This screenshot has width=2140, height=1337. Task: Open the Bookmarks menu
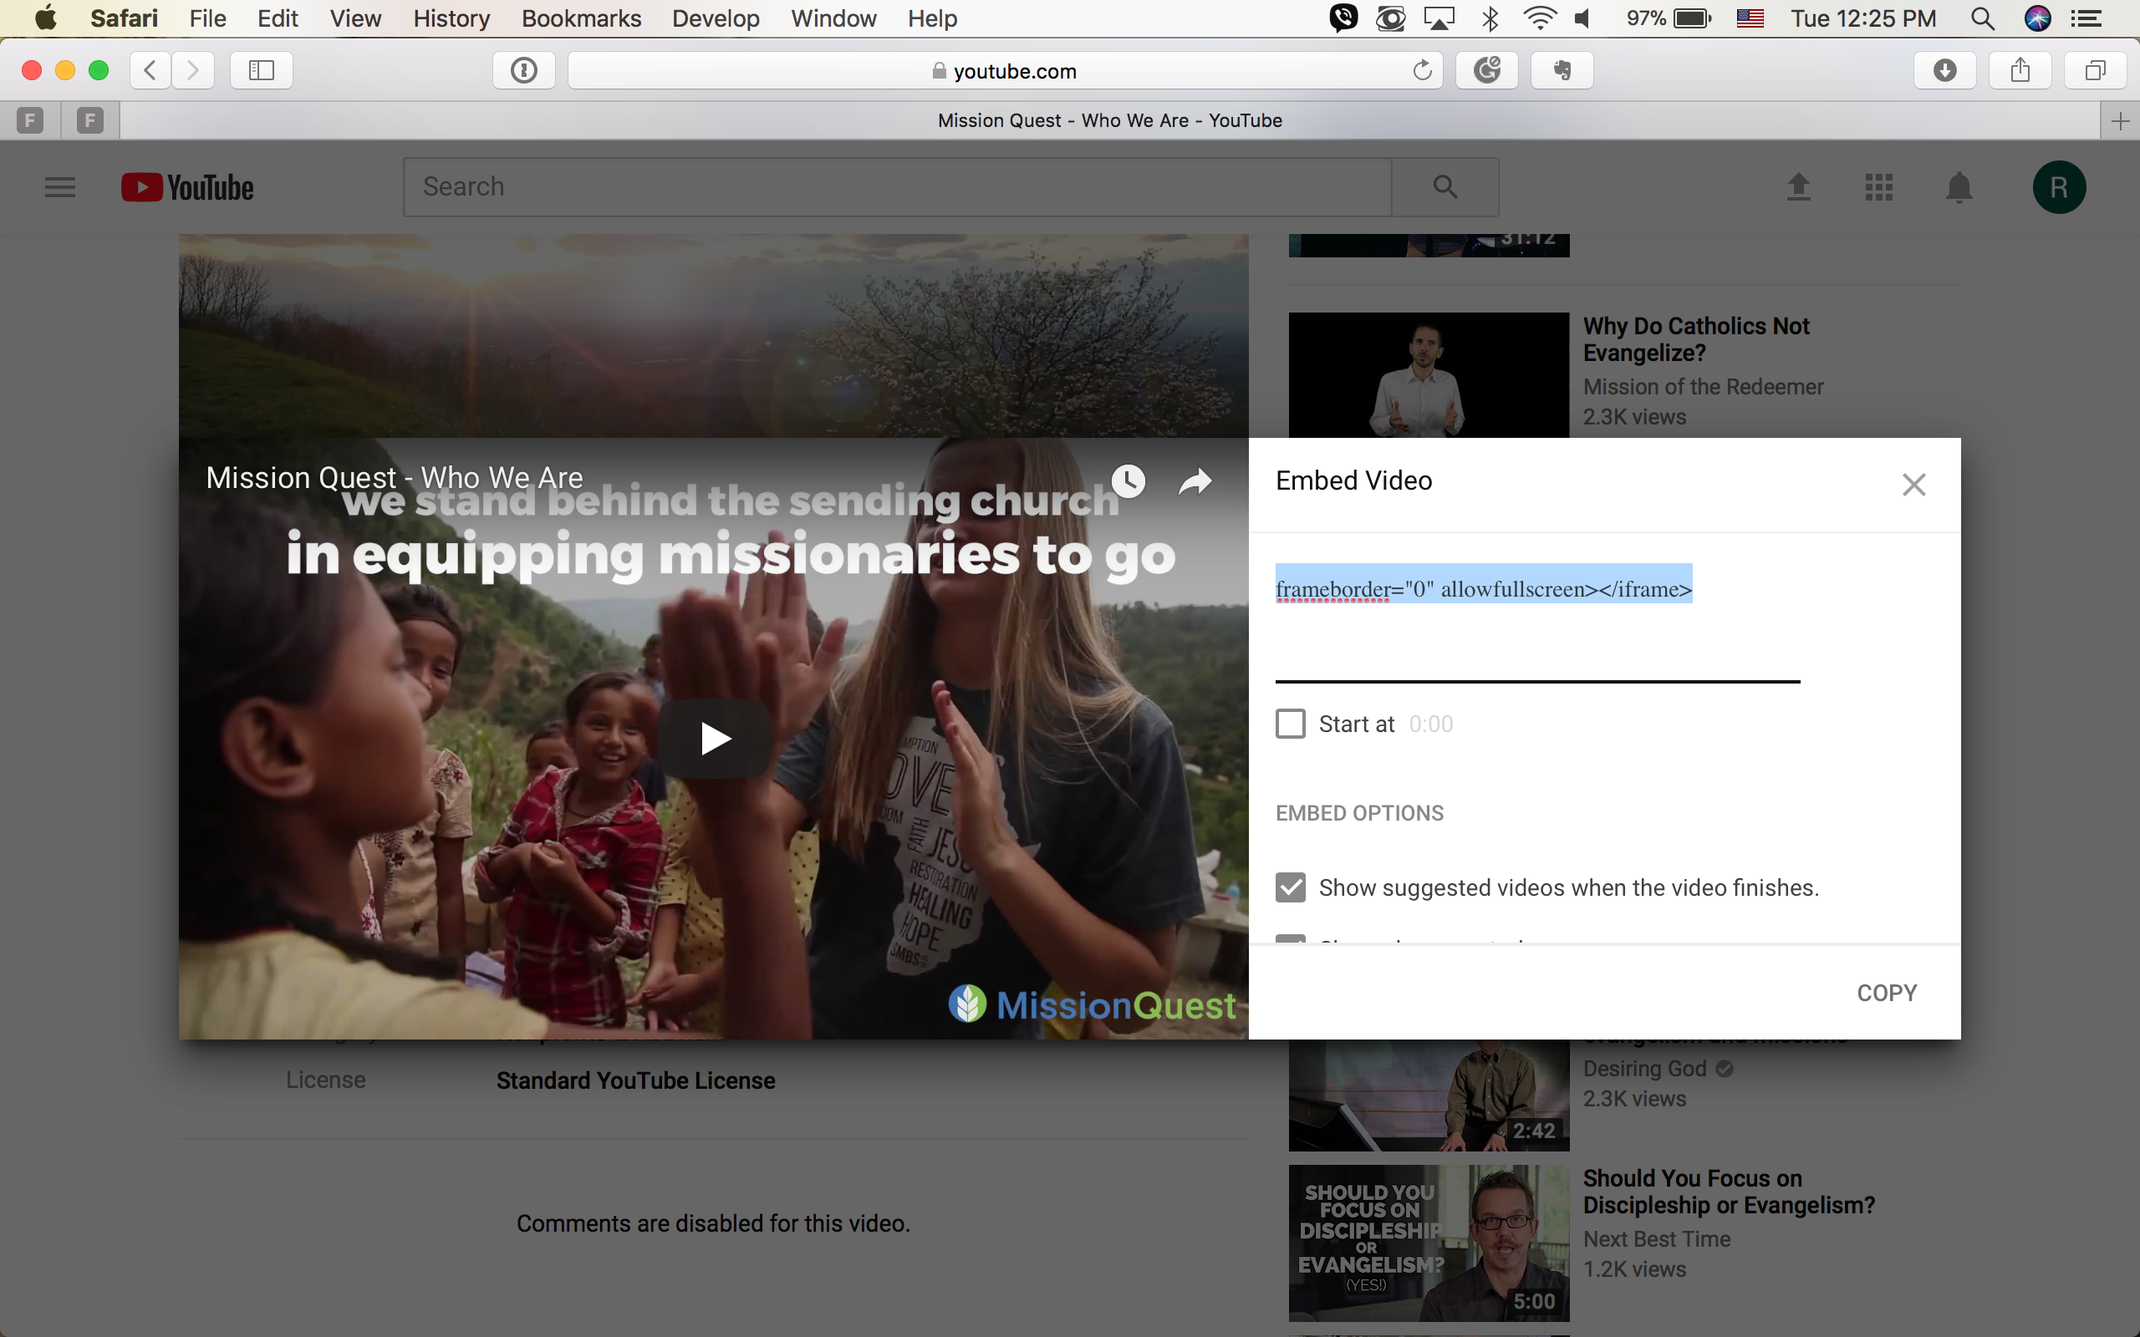point(581,18)
